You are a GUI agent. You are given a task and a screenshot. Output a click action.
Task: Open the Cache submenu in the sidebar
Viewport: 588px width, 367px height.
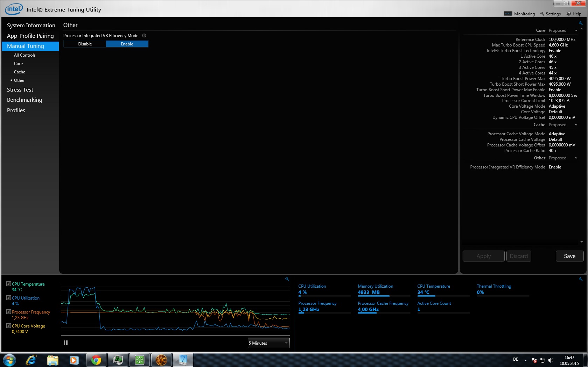click(20, 72)
